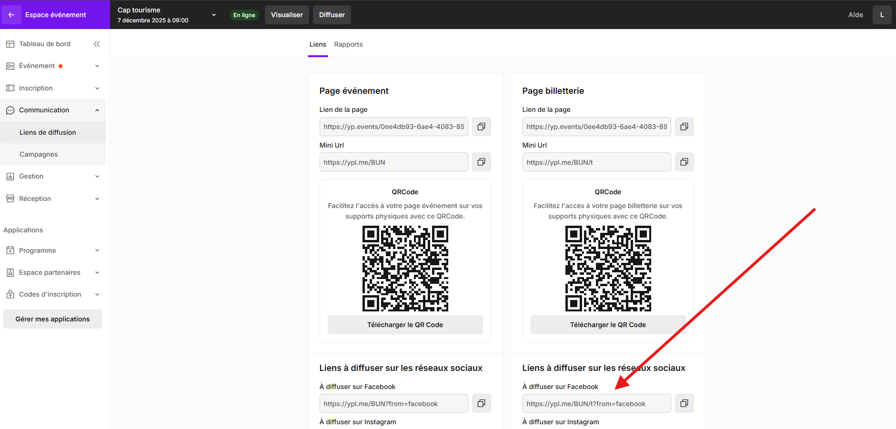
Task: Select the https://ypl.me/BUN Mini Url field
Action: (x=394, y=162)
